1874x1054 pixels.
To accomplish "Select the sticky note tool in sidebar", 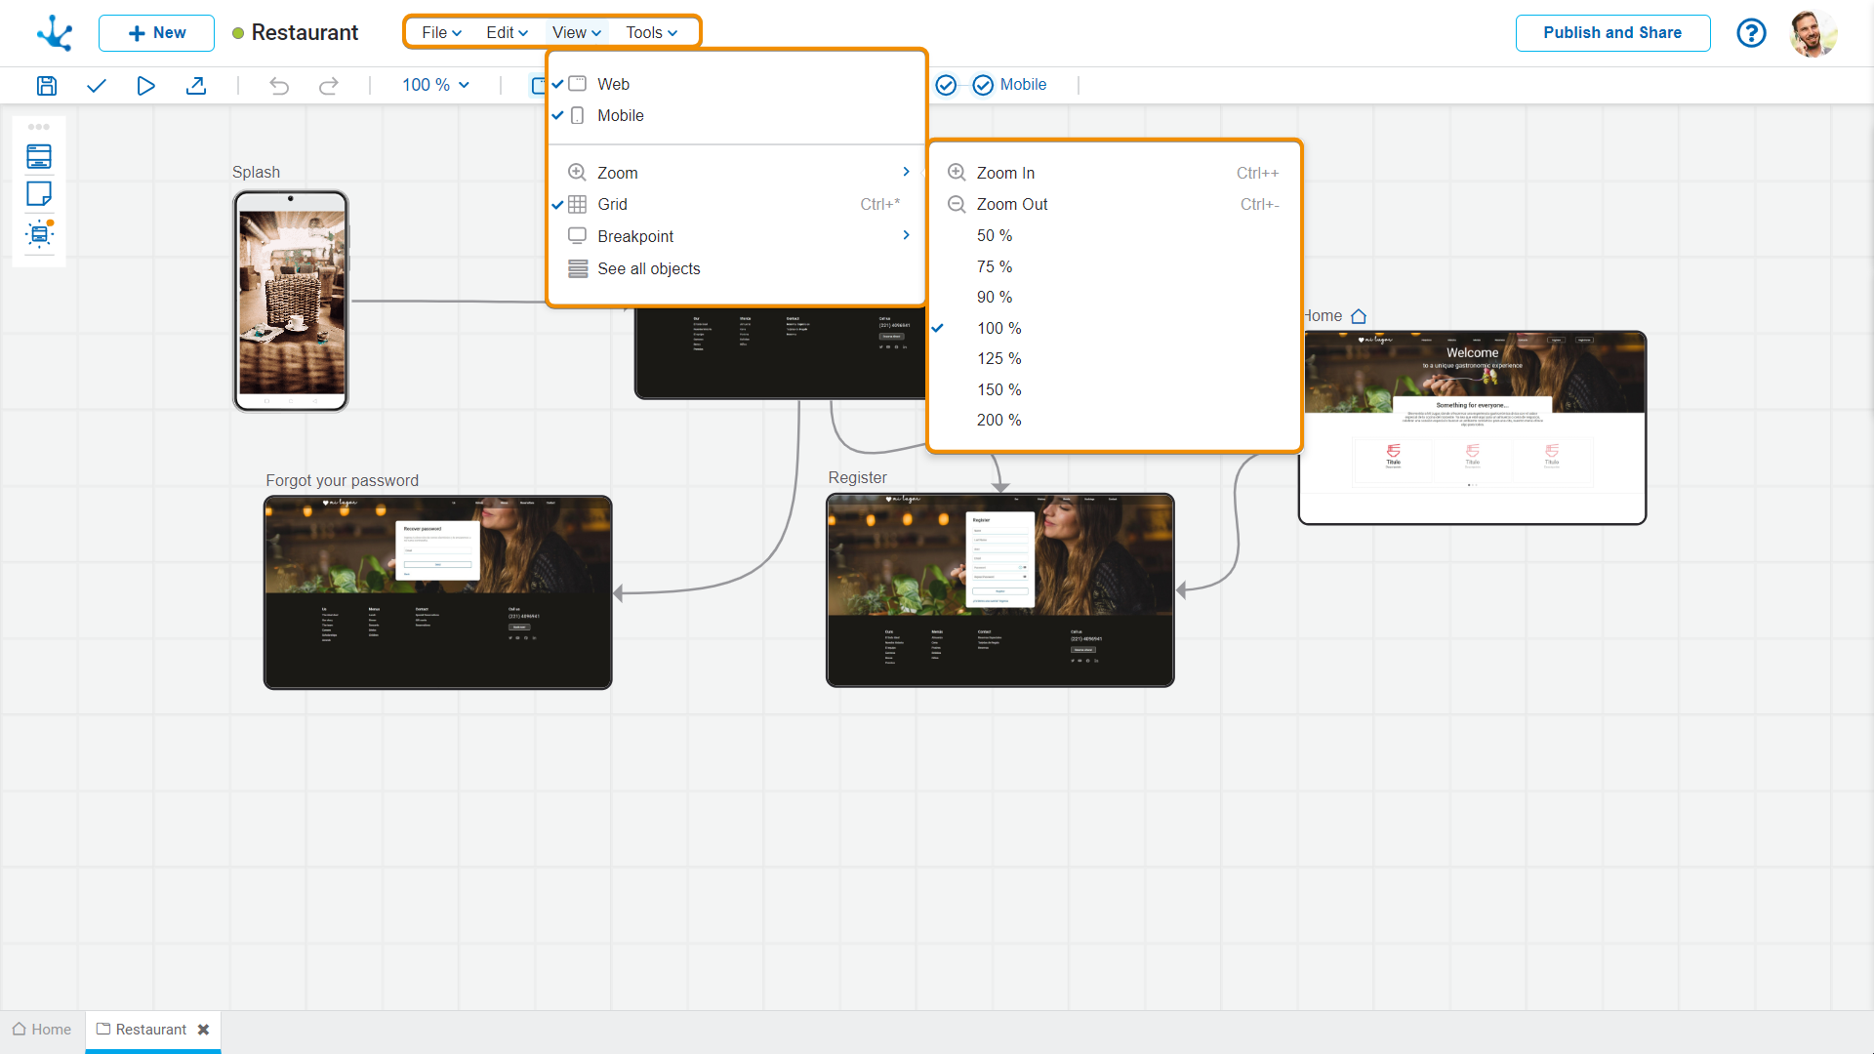I will [x=39, y=193].
